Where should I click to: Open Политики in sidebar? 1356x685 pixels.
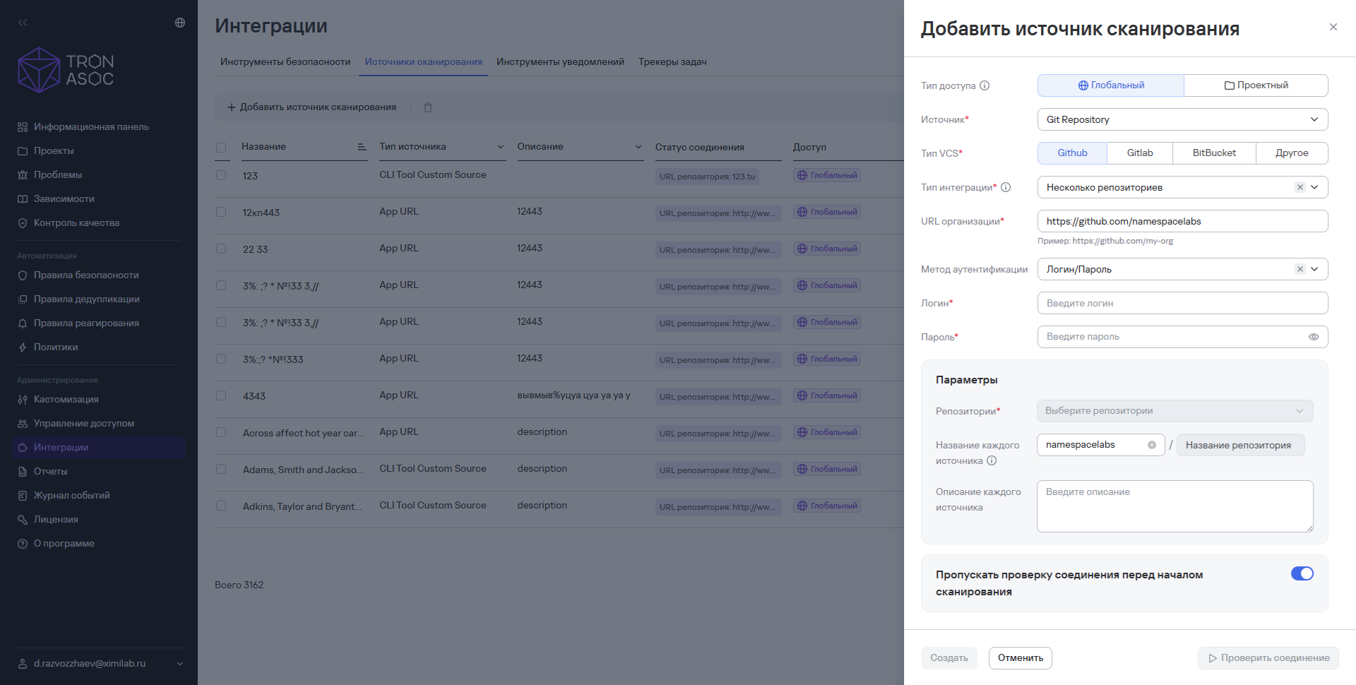point(56,347)
